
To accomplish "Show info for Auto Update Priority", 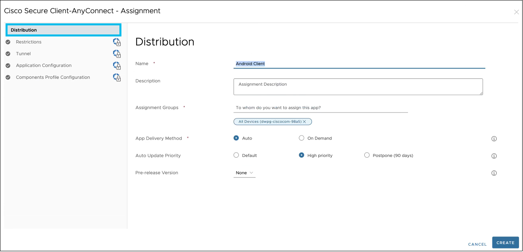I will click(x=494, y=156).
